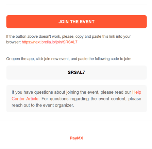Open the next.brella.io/join/SRSAL7 link
Screen dimensions: 152x149
pyautogui.click(x=50, y=42)
